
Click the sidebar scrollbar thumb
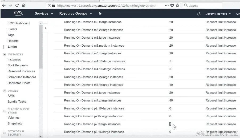(40, 47)
